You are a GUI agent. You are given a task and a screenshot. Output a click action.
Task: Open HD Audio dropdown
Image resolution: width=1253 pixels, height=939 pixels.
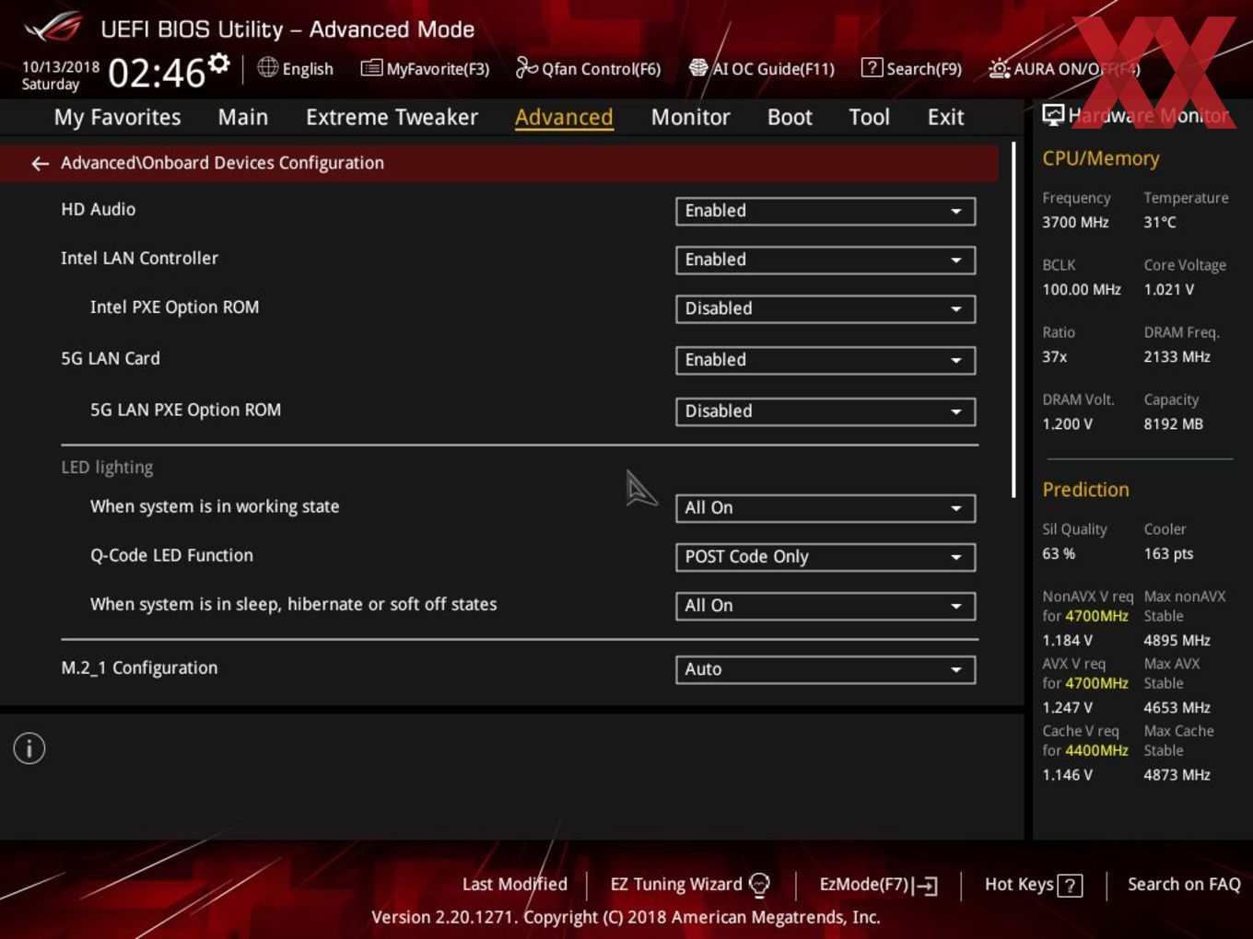click(826, 211)
